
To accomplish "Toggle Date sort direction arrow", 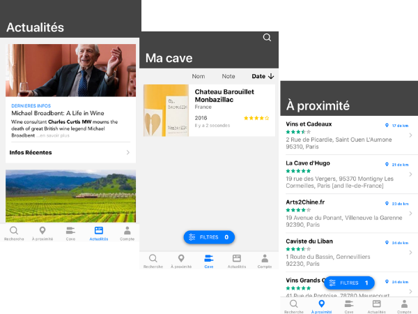I will (271, 76).
